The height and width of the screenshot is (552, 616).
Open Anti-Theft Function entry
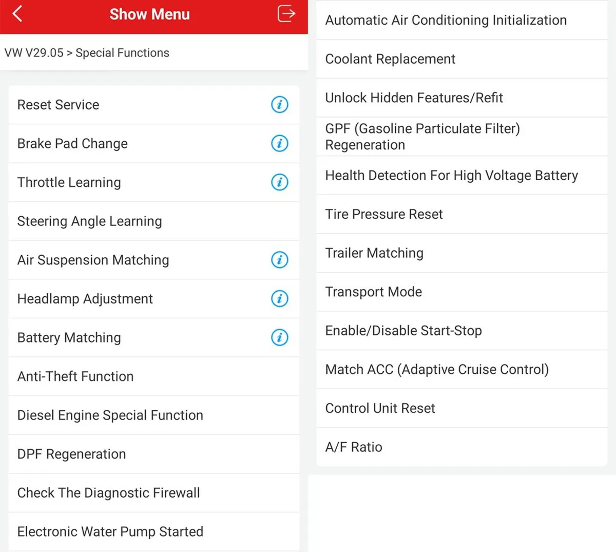coord(75,376)
